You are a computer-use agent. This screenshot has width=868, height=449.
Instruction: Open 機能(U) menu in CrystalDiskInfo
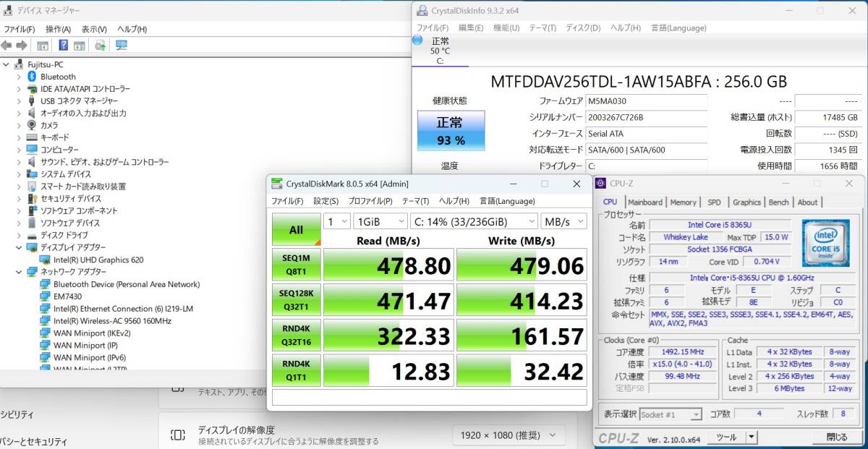pyautogui.click(x=506, y=28)
